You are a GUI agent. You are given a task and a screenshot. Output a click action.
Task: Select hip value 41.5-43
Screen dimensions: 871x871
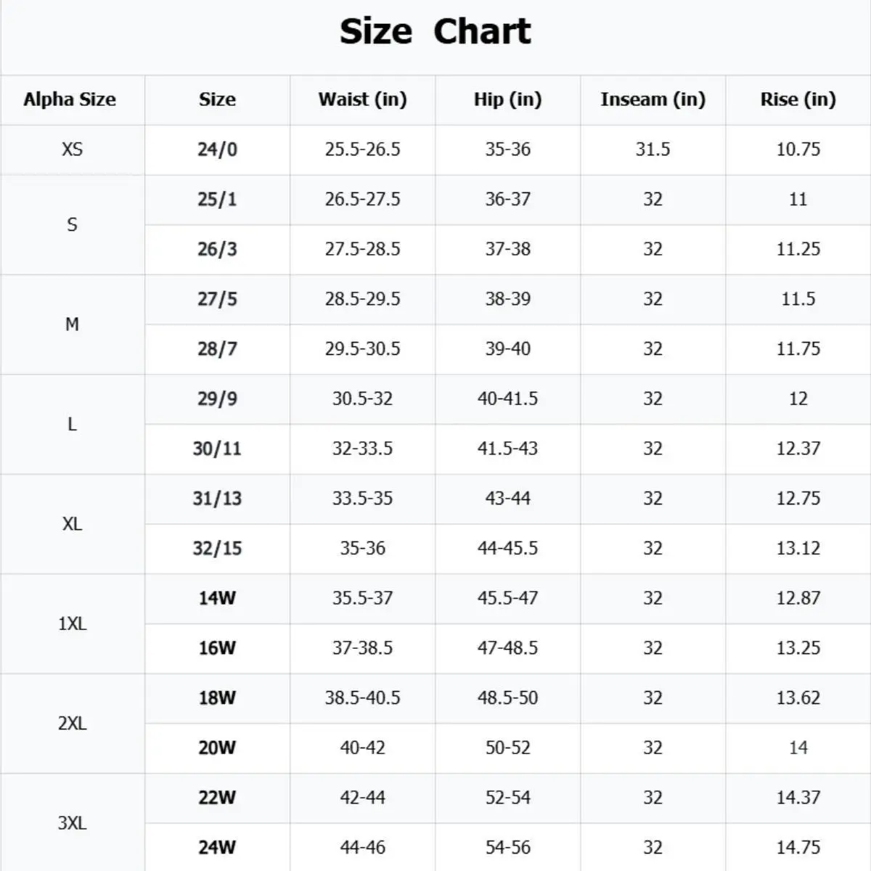(x=507, y=449)
